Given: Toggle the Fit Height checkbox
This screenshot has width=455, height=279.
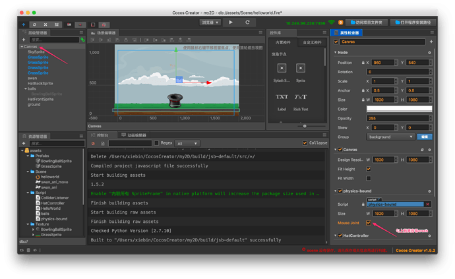Looking at the screenshot, I should [369, 169].
